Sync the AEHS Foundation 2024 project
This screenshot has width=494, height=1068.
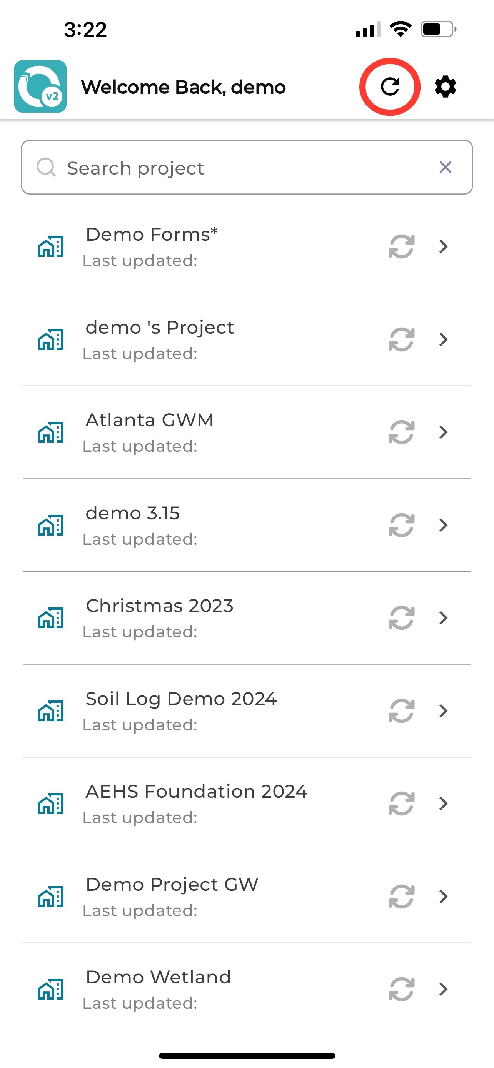(402, 803)
